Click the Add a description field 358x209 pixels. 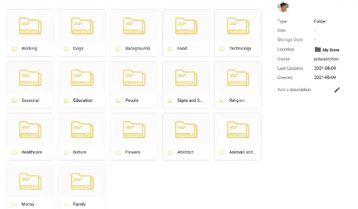coord(294,89)
